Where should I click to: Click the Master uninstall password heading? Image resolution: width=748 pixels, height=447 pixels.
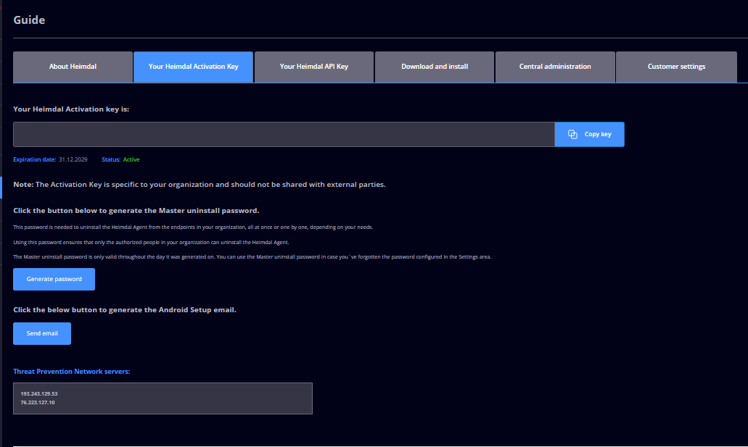tap(136, 211)
